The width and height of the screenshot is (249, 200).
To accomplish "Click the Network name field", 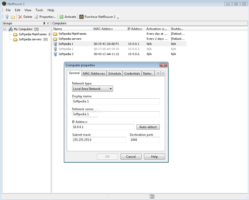I will click(x=116, y=114).
